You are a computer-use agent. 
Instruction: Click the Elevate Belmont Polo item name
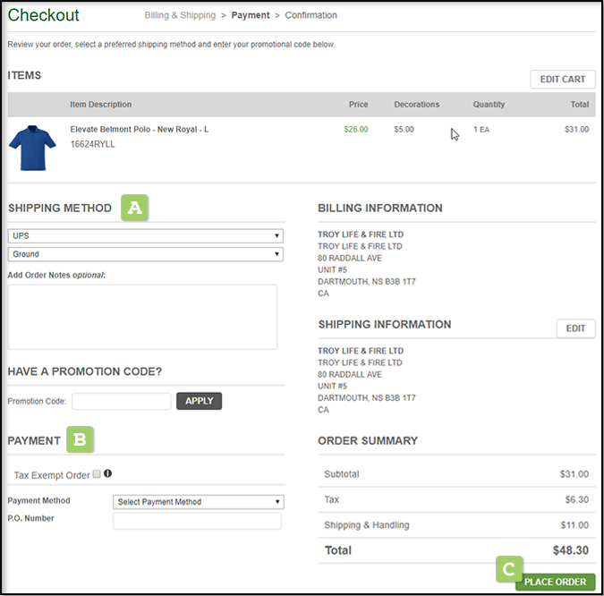140,130
